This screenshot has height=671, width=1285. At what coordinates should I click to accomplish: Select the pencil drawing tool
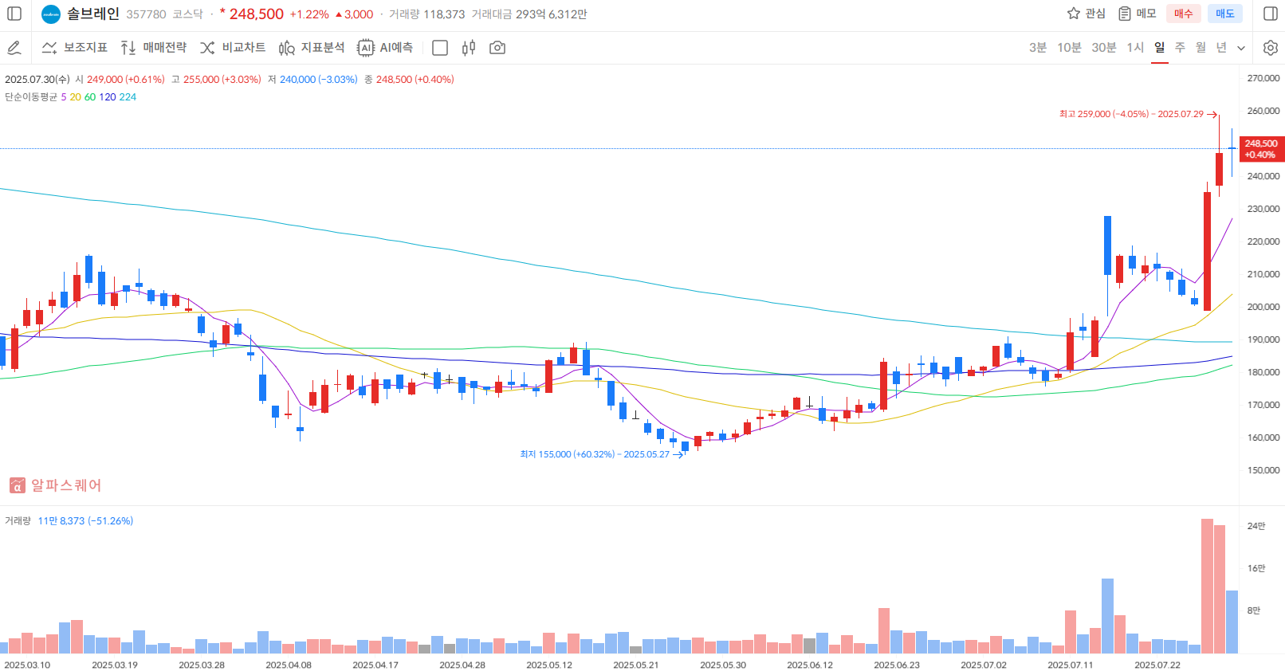(14, 48)
